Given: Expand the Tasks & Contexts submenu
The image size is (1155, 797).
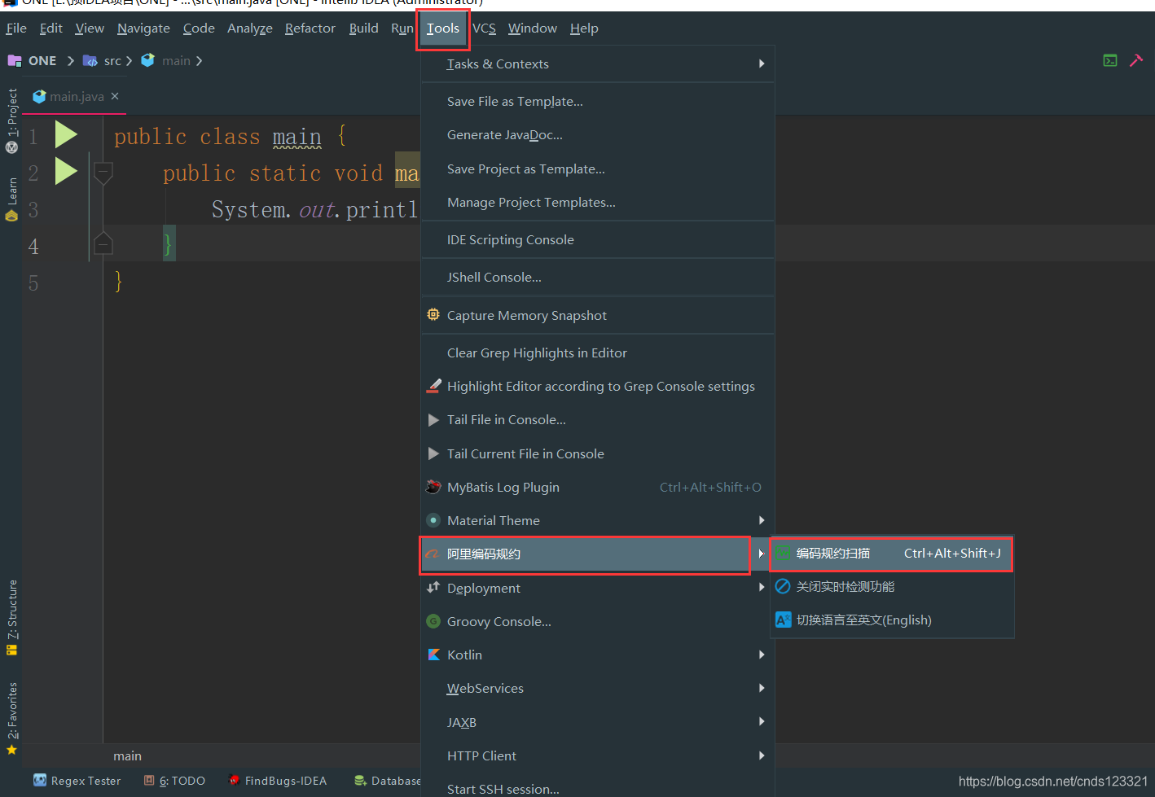Looking at the screenshot, I should click(x=597, y=63).
